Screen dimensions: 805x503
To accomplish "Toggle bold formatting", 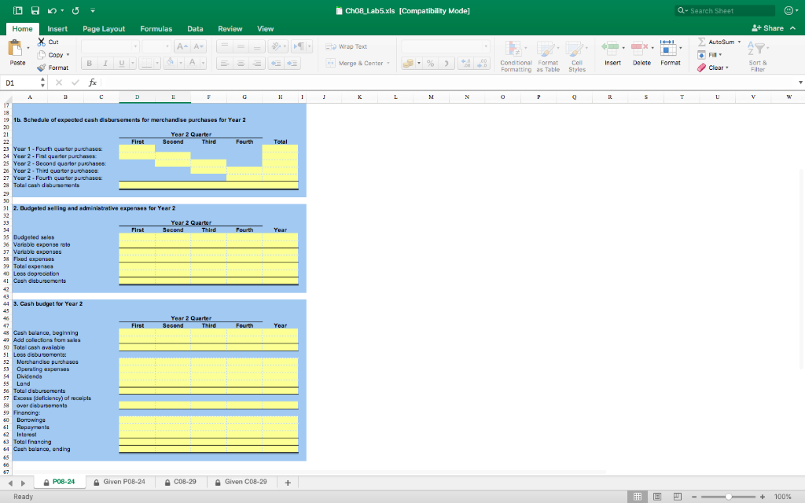I will pos(90,64).
